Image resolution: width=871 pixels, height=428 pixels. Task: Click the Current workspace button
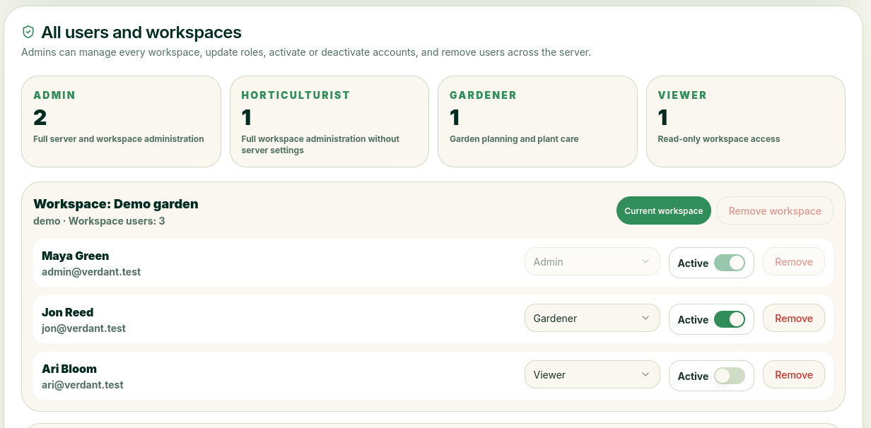[x=664, y=210]
